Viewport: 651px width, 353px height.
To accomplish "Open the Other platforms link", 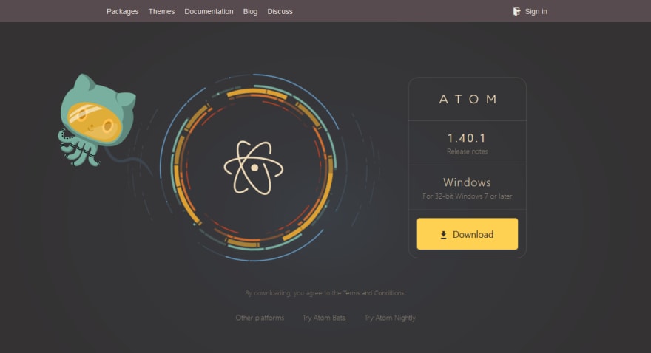I will coord(260,318).
